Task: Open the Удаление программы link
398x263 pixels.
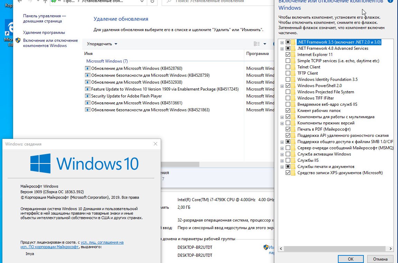Action: click(x=44, y=32)
